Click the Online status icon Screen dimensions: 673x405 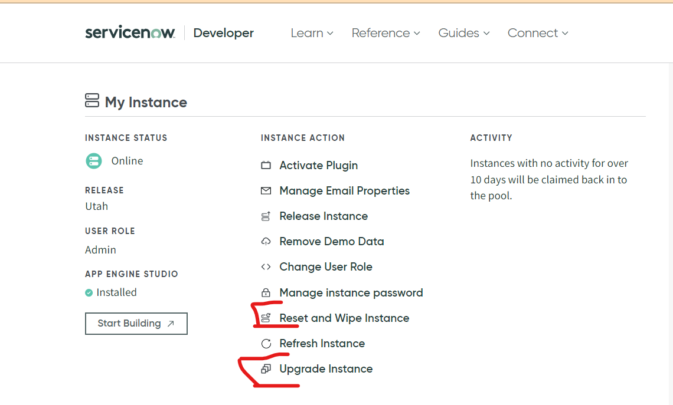point(93,161)
